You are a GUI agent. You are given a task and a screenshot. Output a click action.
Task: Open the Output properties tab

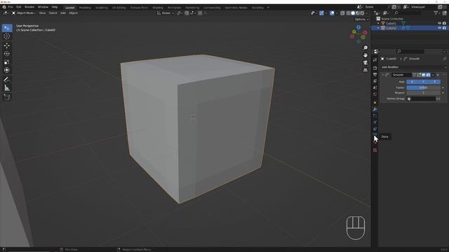[375, 75]
